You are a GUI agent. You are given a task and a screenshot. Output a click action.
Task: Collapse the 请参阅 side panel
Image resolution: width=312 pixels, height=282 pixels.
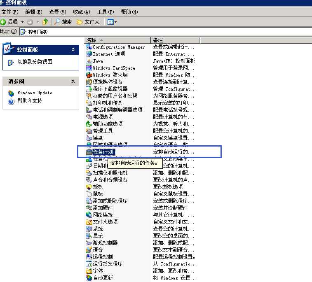click(73, 81)
